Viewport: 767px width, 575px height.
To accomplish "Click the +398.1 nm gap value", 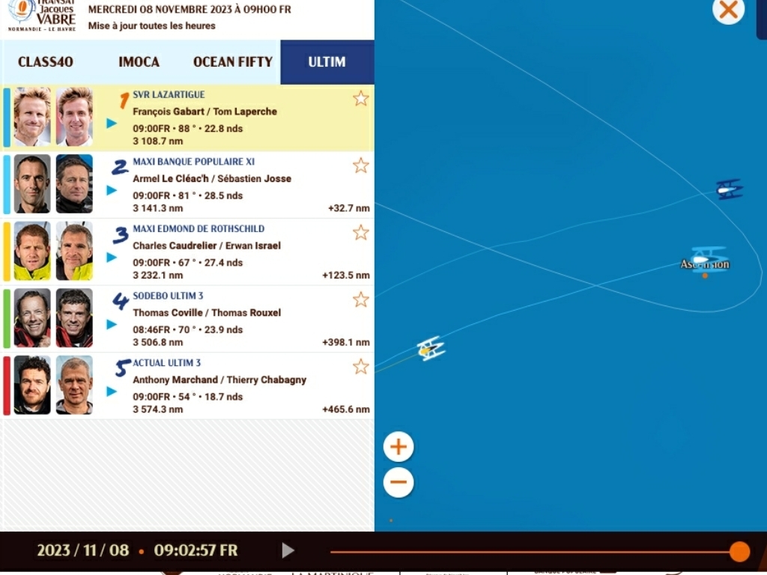I will pos(346,342).
